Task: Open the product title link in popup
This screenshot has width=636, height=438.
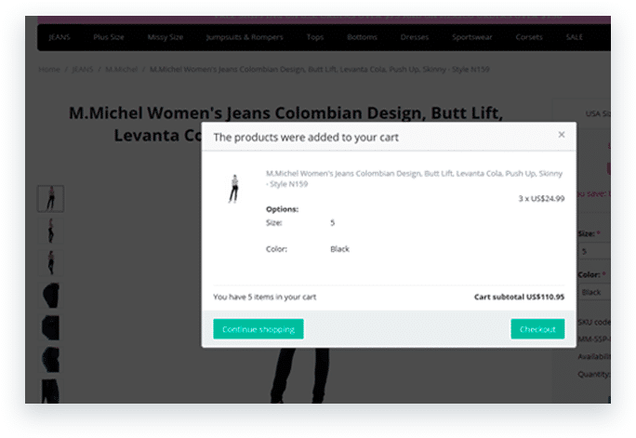Action: [x=414, y=178]
